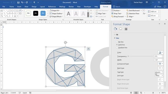Open the Position dropdown
The image size is (168, 94).
[x=116, y=10]
